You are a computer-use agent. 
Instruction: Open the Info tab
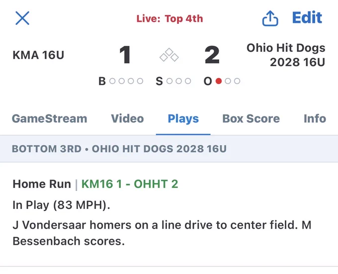tap(315, 119)
